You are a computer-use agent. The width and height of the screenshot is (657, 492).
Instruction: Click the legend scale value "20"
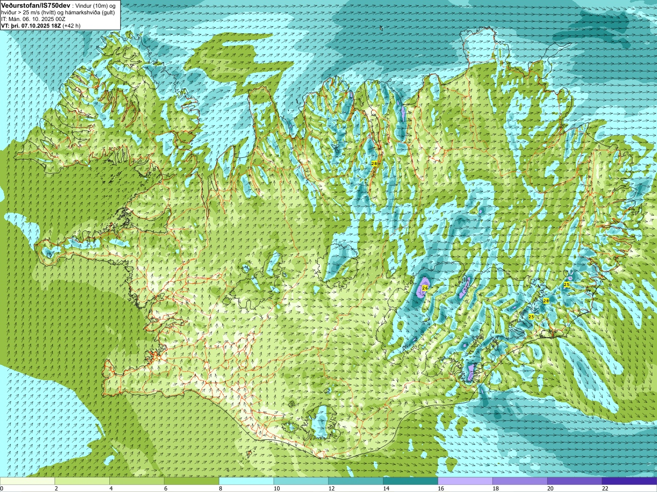click(x=550, y=489)
